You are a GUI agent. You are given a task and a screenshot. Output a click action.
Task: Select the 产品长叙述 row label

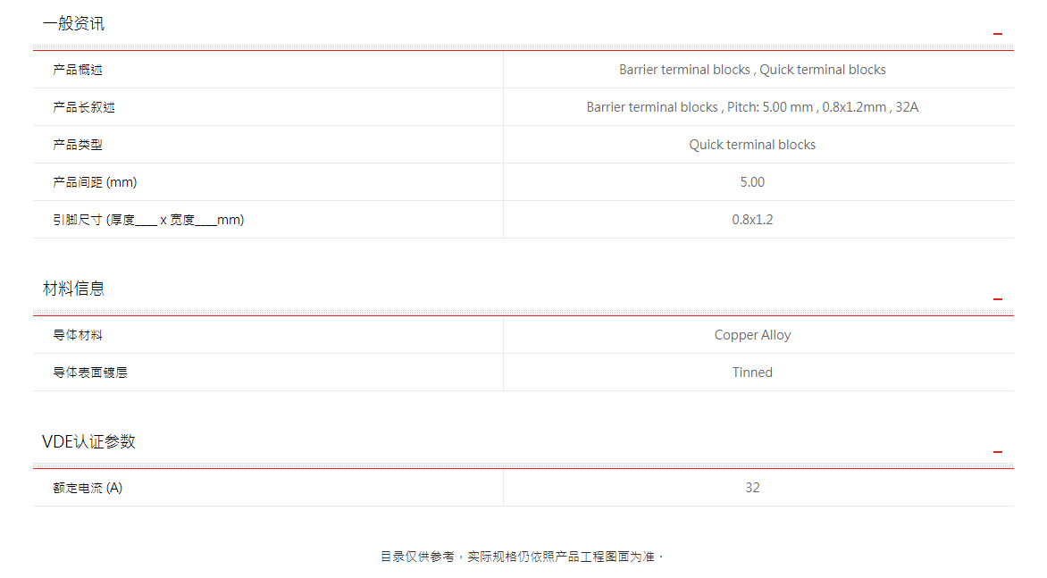point(84,107)
